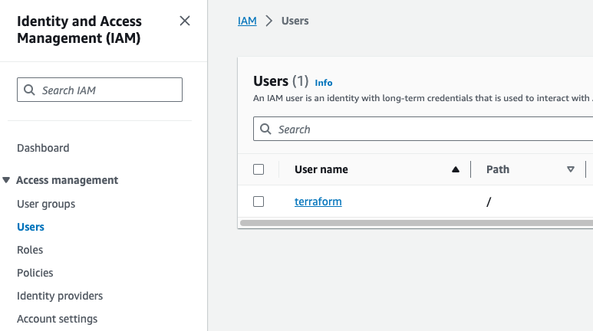Open the terraform user link
Image resolution: width=593 pixels, height=331 pixels.
tap(318, 202)
